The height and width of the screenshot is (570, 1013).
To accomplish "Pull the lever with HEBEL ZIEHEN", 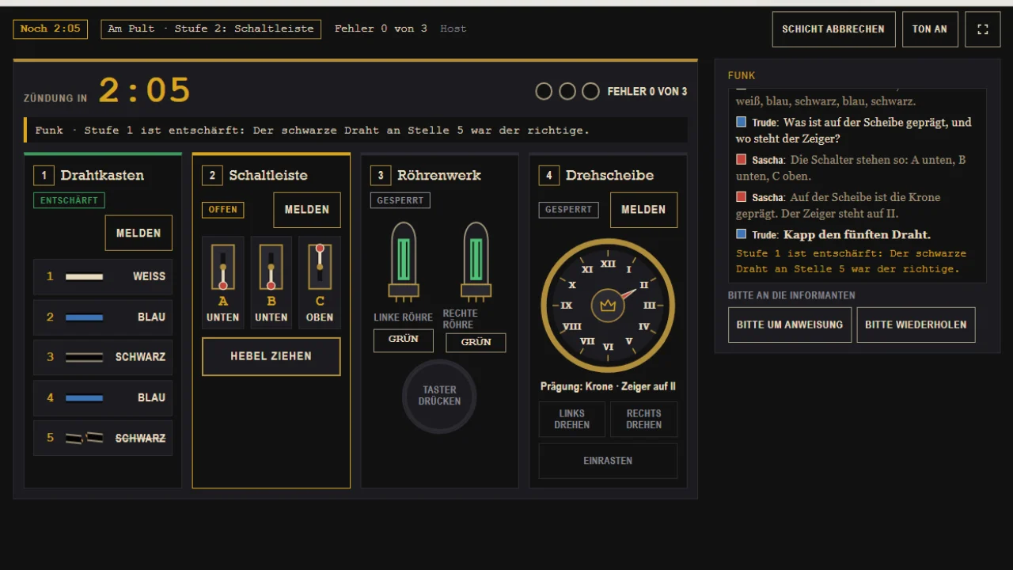I will [271, 356].
